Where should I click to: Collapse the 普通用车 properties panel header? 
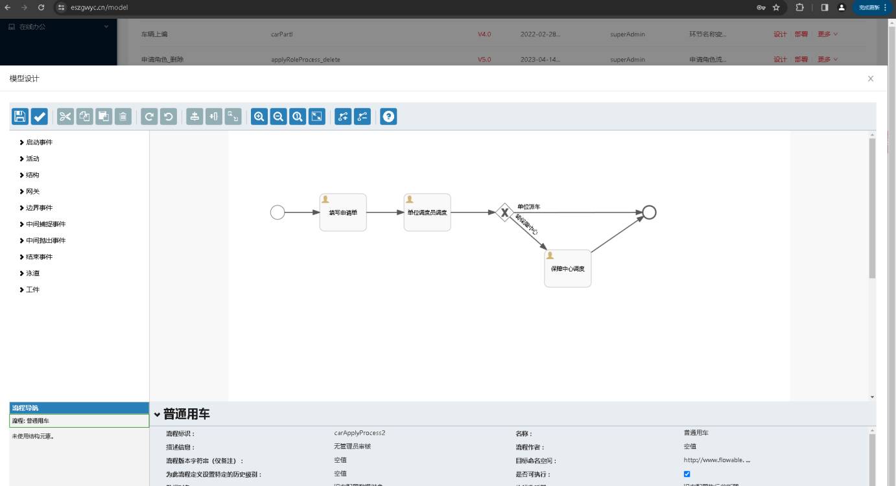click(182, 414)
